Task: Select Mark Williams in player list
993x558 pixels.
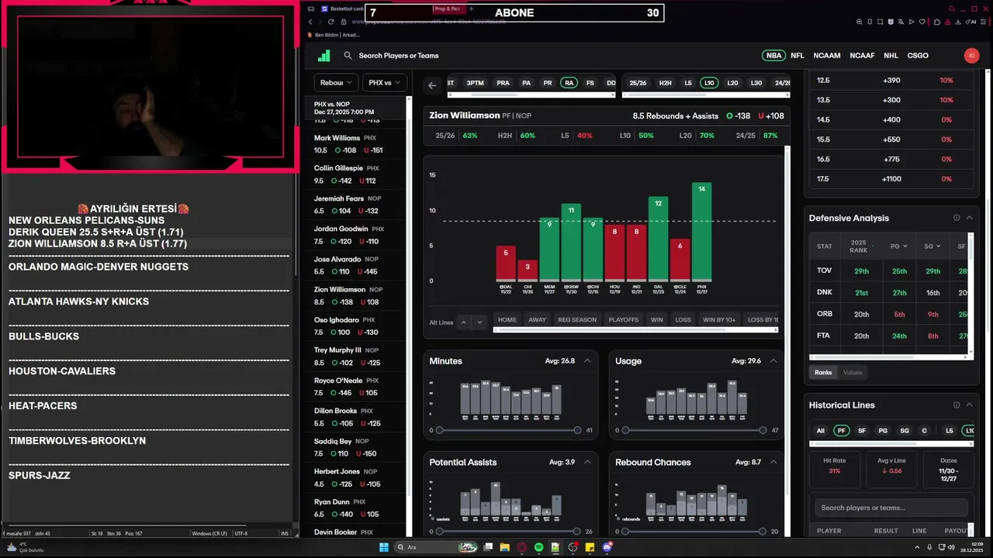Action: pos(357,144)
